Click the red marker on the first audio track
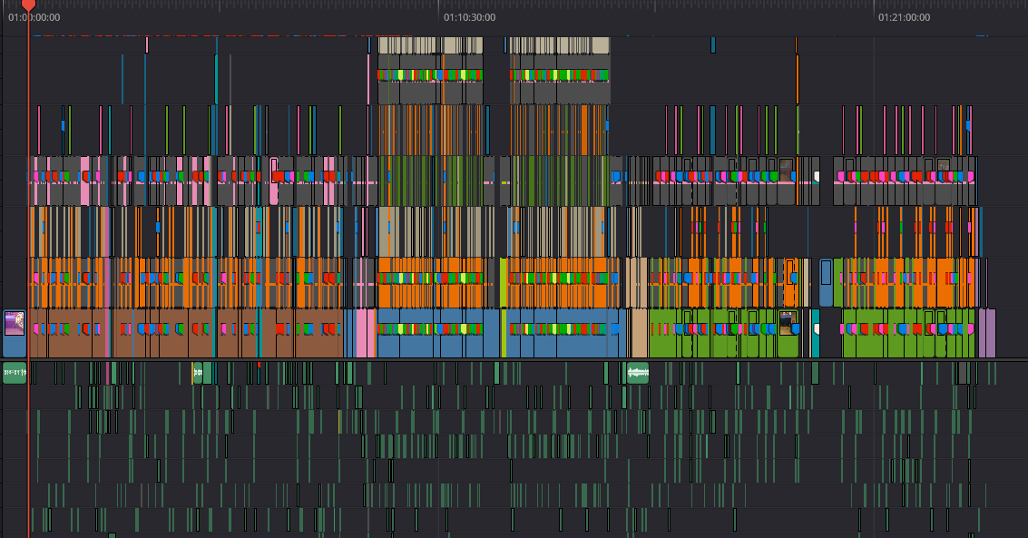1028x538 pixels. [x=259, y=365]
